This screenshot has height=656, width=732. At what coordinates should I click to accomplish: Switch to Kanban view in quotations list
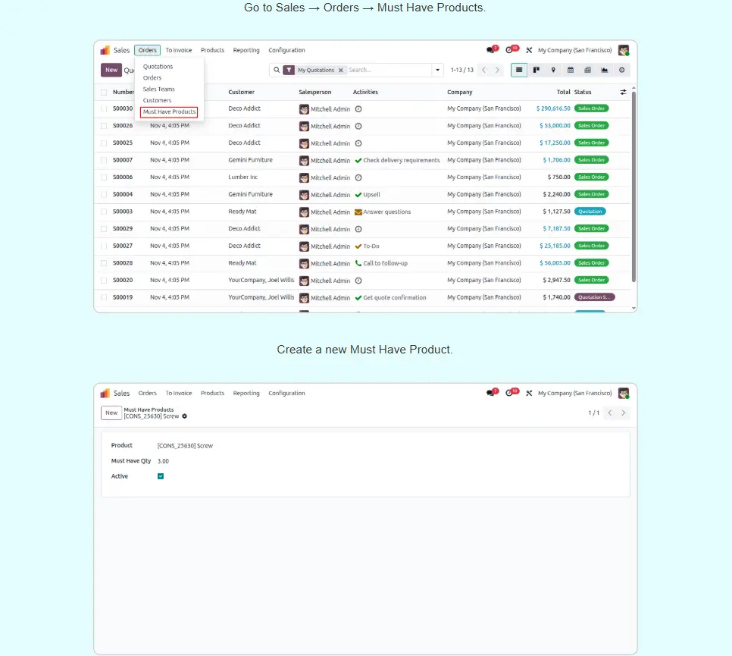point(536,70)
